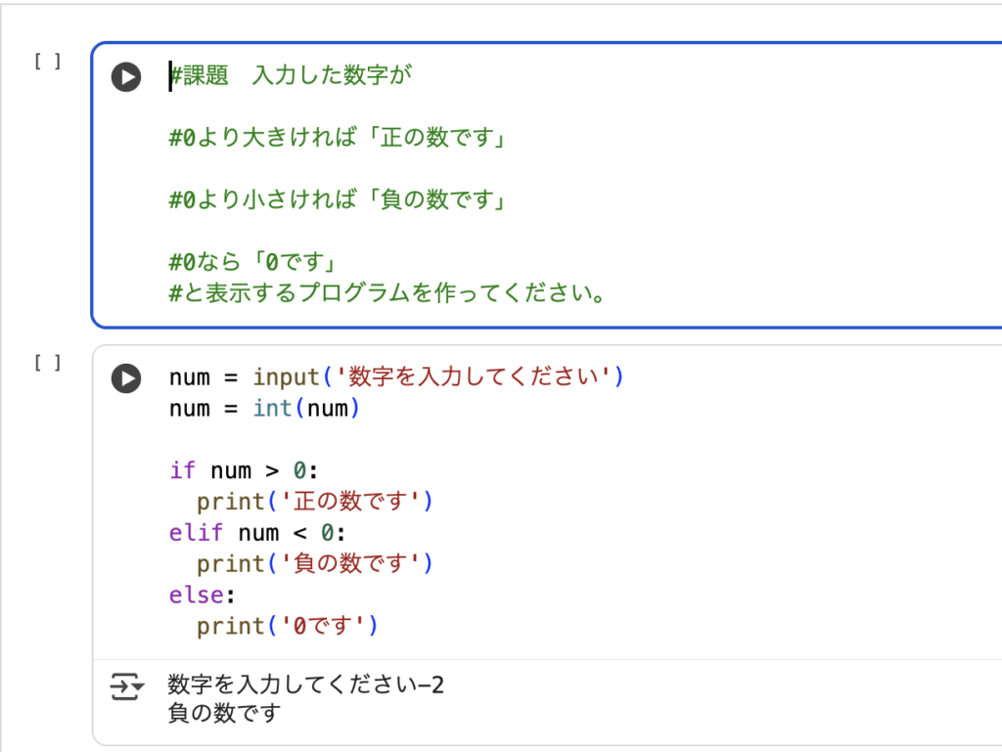The width and height of the screenshot is (1002, 752).
Task: Click the 'else:' keyword line
Action: coord(203,595)
